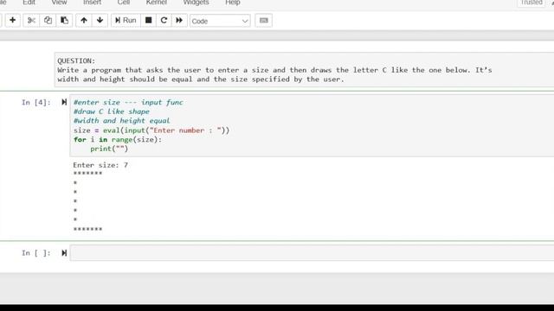Open the Insert menu
Image resolution: width=554 pixels, height=311 pixels.
point(93,3)
